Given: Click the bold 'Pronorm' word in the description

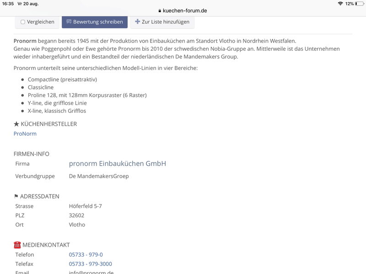Looking at the screenshot, I should [25, 41].
